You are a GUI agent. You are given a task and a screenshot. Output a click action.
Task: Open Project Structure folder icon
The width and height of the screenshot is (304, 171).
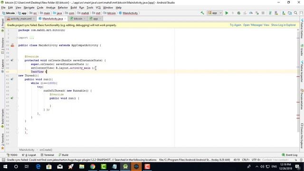[290, 13]
